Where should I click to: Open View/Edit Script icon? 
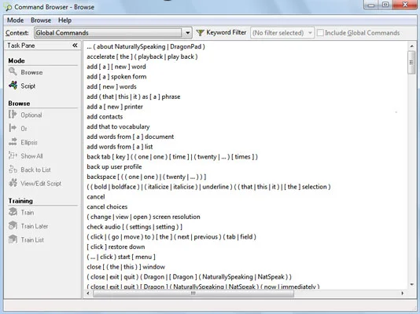click(x=13, y=183)
